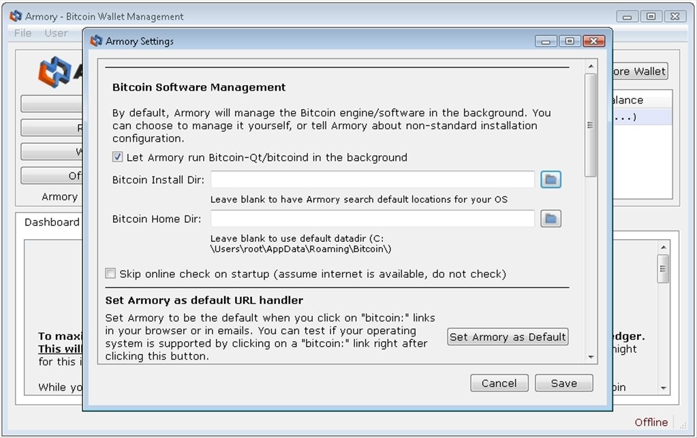The width and height of the screenshot is (697, 438).
Task: Close the Armory main window
Action: click(x=675, y=16)
